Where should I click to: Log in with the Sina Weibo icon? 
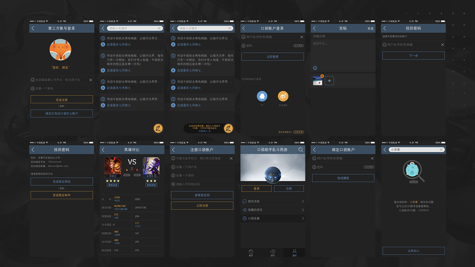[283, 96]
